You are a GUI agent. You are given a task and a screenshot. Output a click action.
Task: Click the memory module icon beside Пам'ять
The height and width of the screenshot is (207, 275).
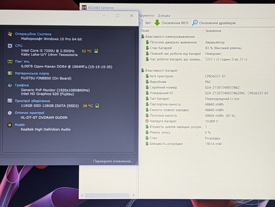click(x=10, y=61)
